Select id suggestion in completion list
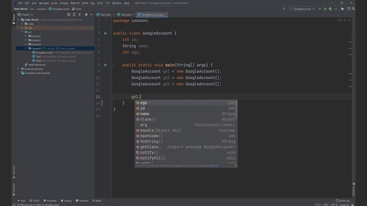Image resolution: width=367 pixels, height=206 pixels. click(x=186, y=108)
